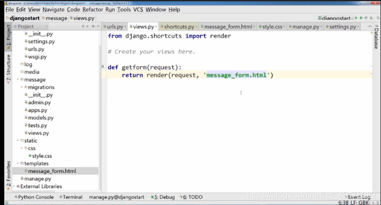Collapse the templates folder in tree

coord(18,163)
